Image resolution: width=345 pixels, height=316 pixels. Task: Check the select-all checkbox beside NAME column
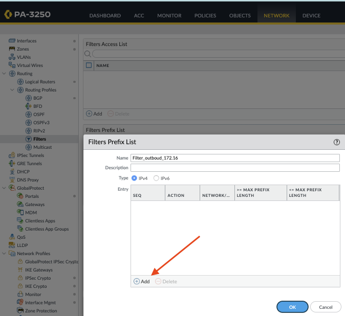click(x=89, y=65)
